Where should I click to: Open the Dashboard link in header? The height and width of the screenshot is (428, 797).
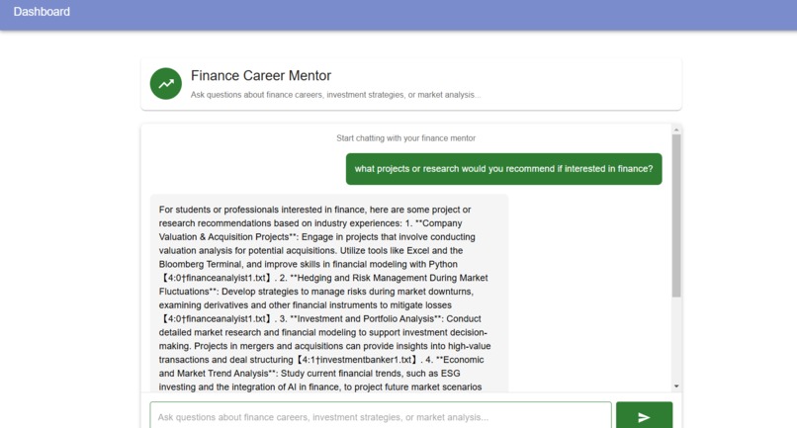tap(42, 12)
